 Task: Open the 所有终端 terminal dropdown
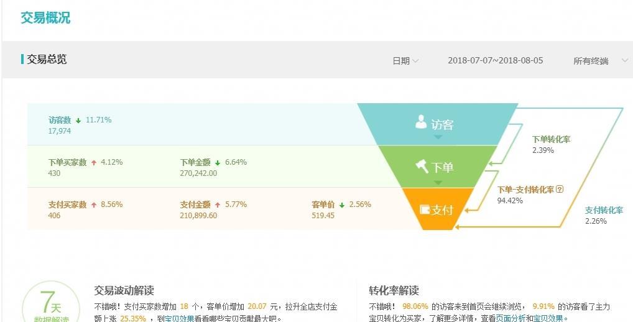click(x=600, y=61)
